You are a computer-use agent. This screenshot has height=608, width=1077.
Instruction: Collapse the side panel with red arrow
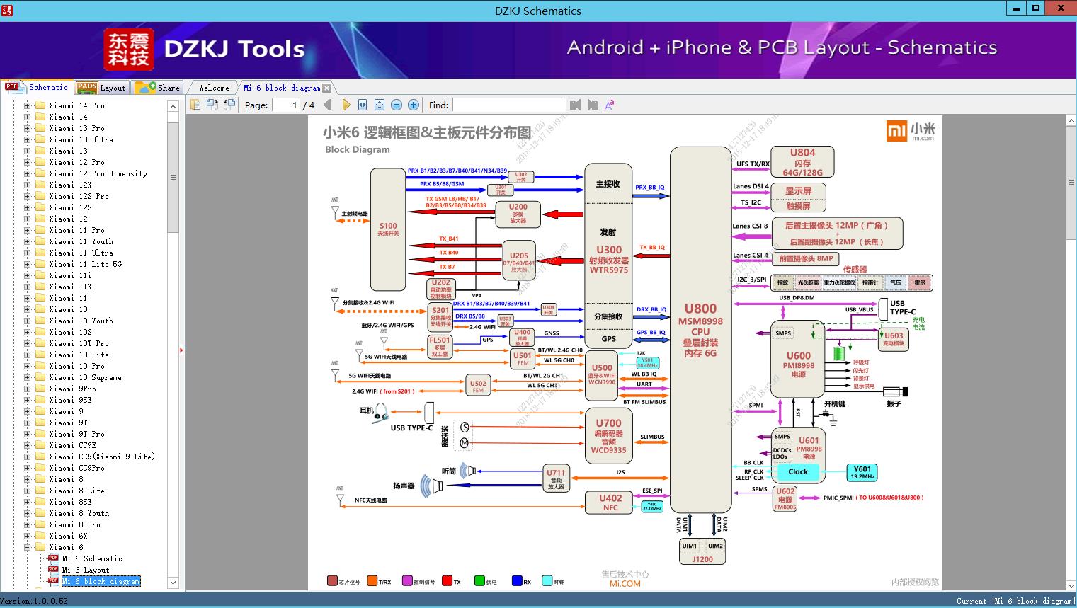[x=181, y=350]
